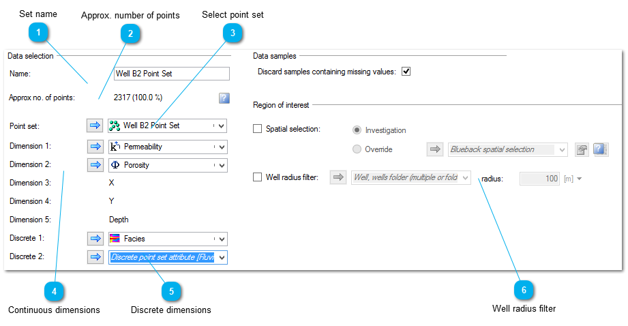The image size is (628, 326).
Task: Open the Facies discrete dropdown
Action: click(222, 239)
